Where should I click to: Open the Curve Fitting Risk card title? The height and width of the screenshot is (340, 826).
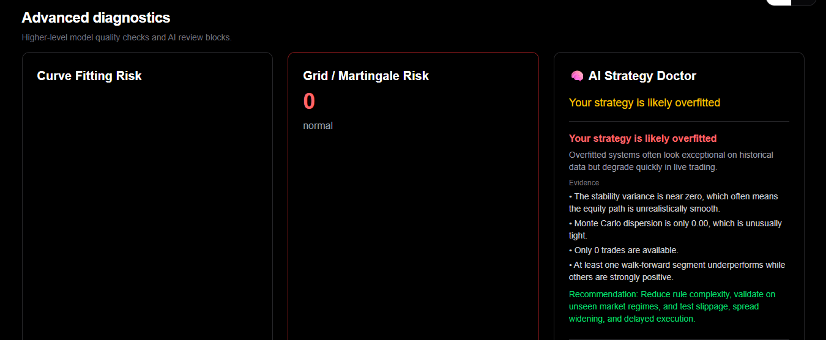(89, 76)
